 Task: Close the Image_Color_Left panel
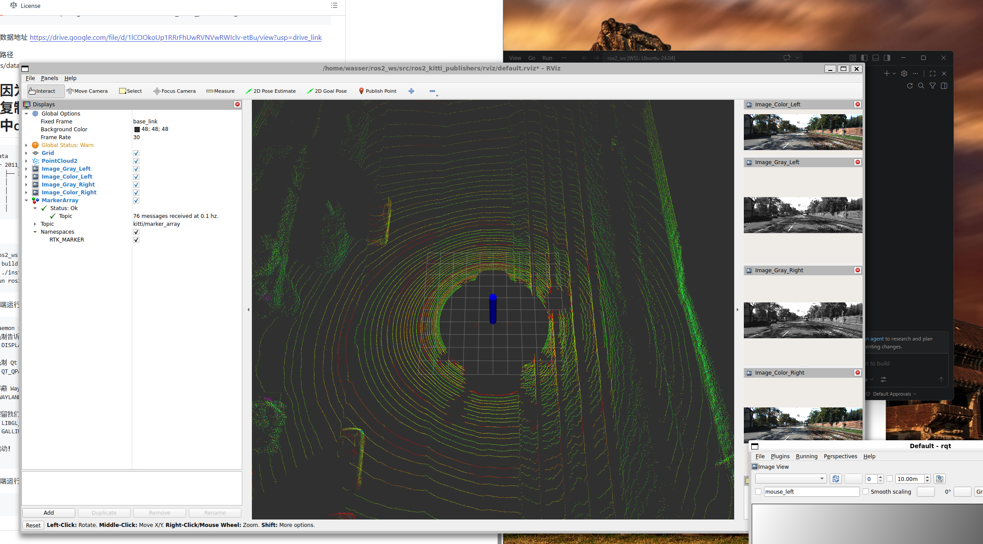click(858, 104)
